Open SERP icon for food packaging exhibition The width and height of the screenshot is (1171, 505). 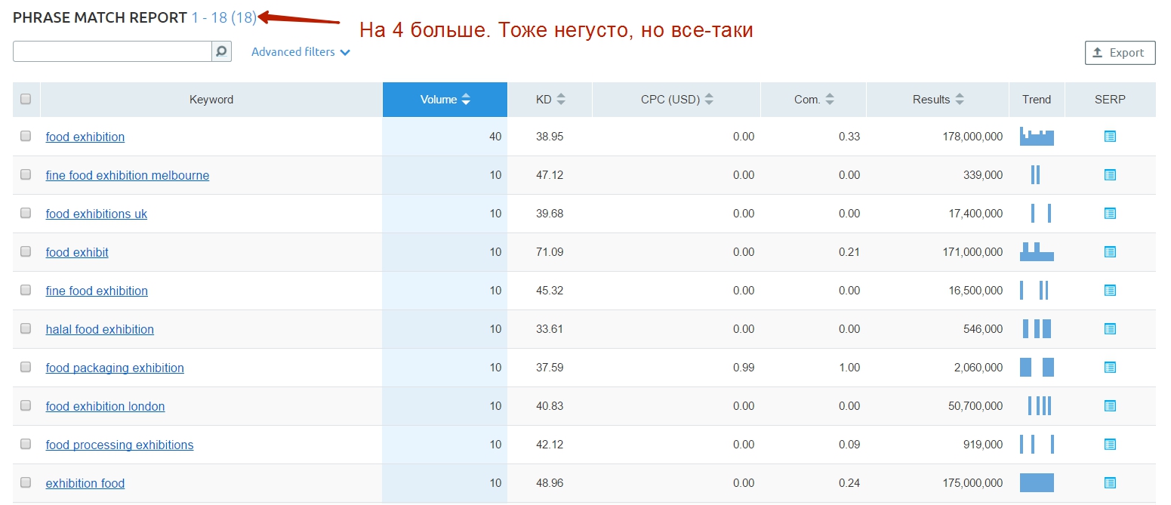[x=1110, y=368]
